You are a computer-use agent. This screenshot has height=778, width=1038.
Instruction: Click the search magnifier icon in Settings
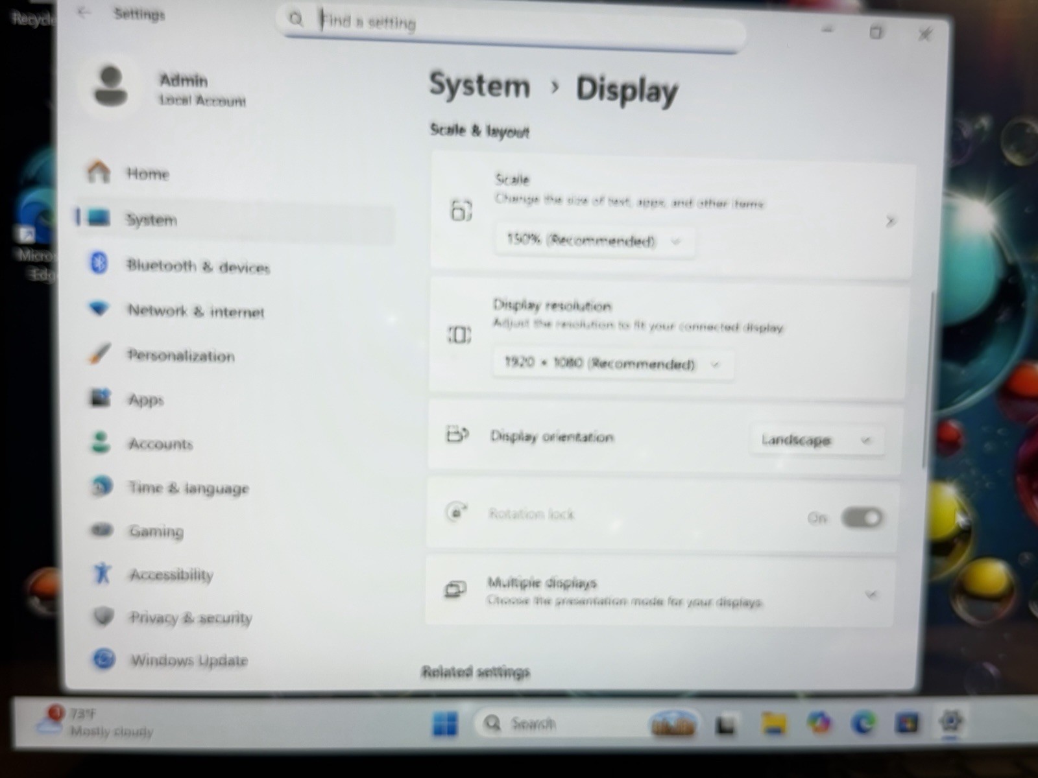pyautogui.click(x=296, y=19)
